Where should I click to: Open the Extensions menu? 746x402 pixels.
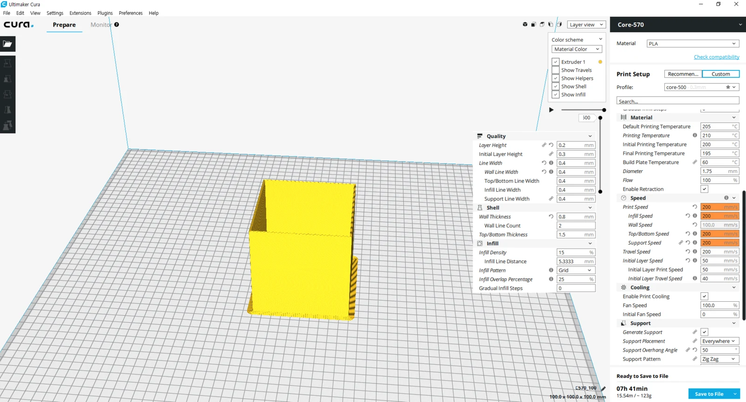point(80,13)
